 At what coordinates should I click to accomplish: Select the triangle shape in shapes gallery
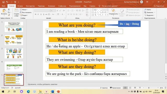point(96,12)
